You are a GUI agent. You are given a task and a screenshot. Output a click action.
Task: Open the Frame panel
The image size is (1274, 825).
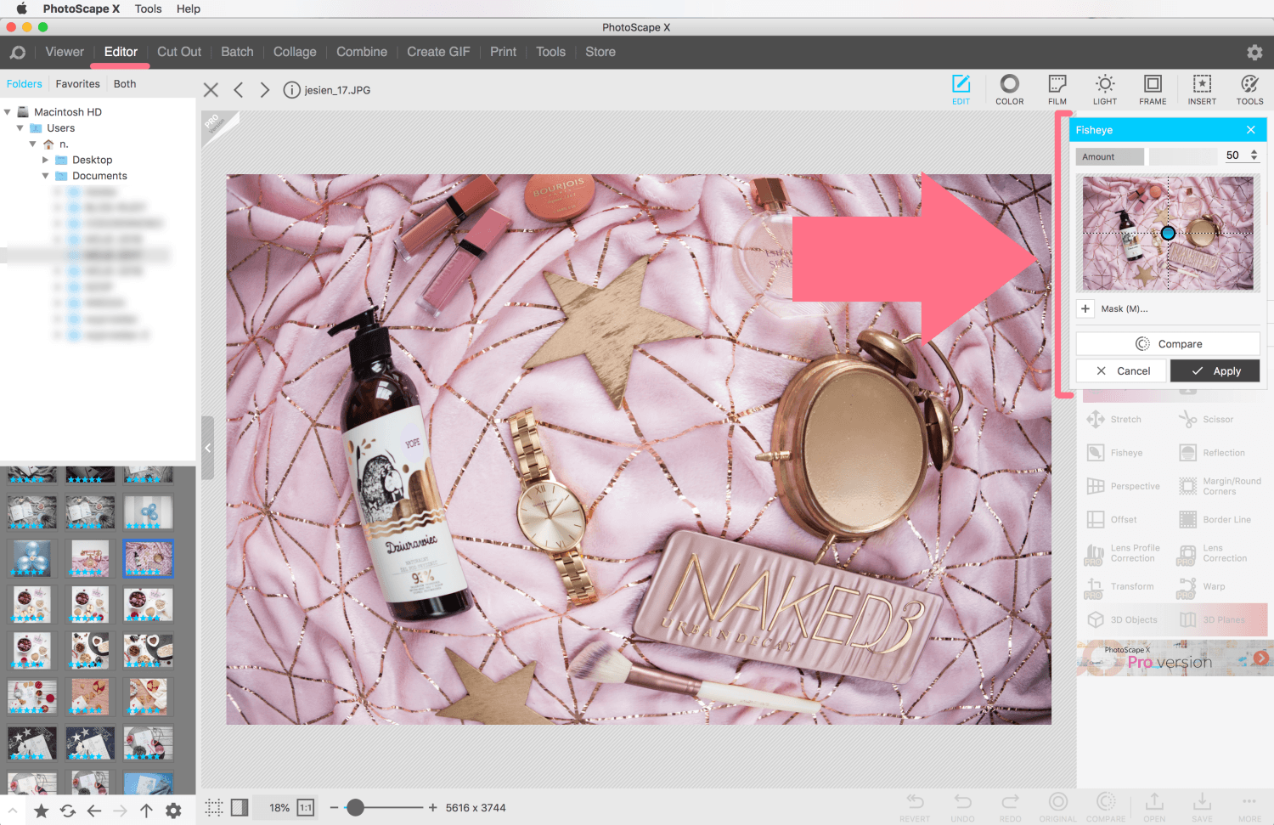click(x=1153, y=89)
